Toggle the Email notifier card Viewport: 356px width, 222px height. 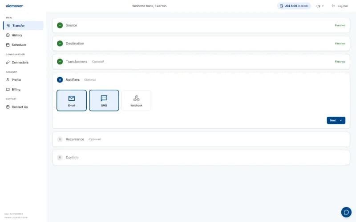(72, 100)
